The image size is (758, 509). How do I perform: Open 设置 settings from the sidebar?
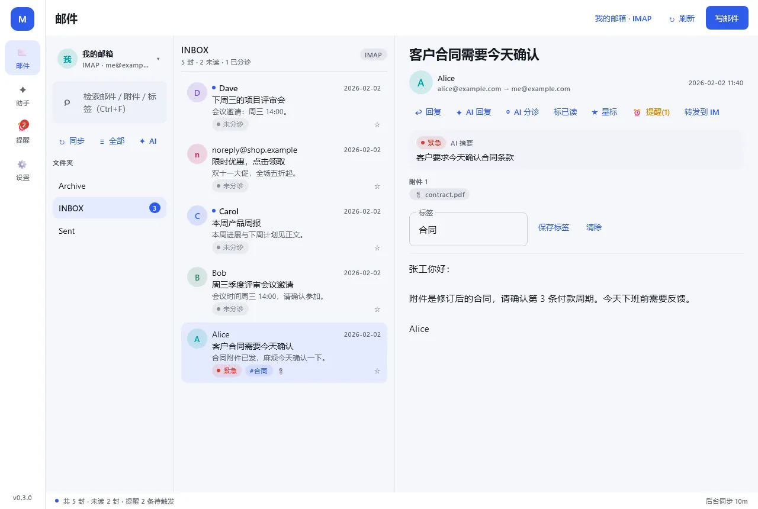(x=23, y=170)
